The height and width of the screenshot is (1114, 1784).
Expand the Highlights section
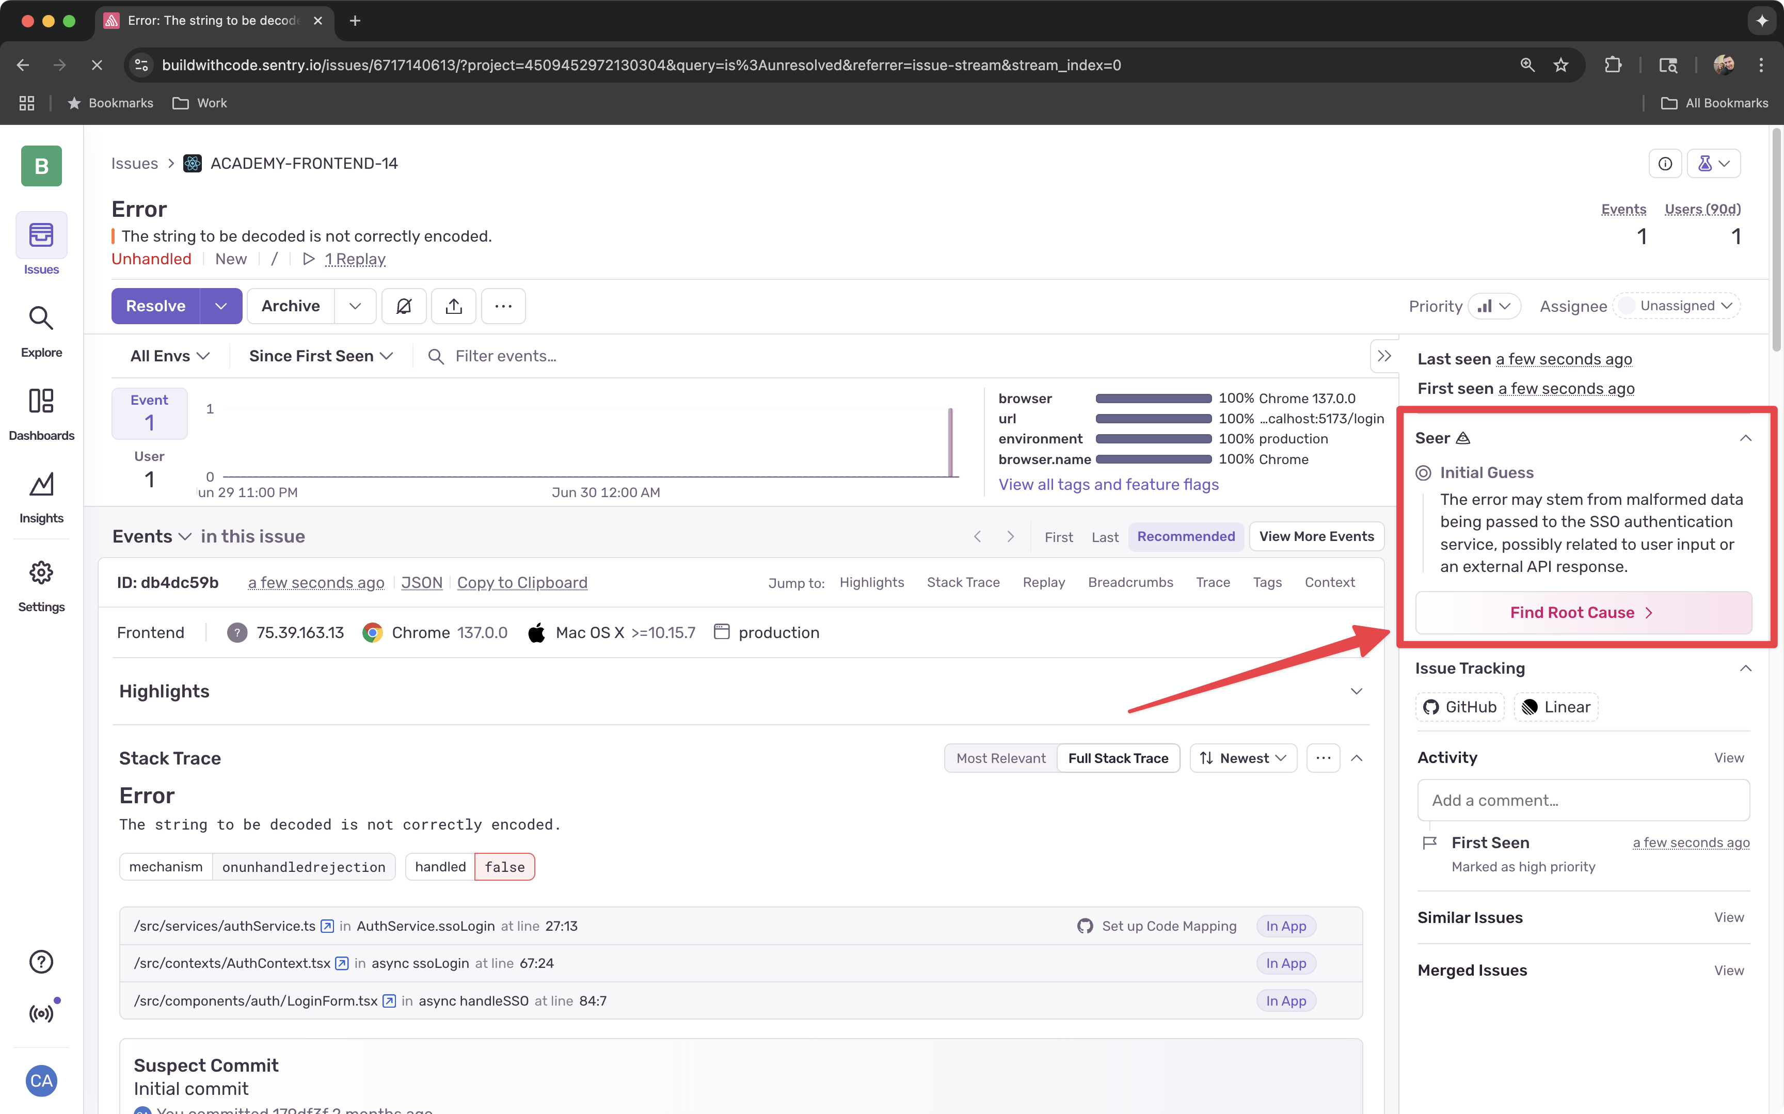click(x=1356, y=691)
